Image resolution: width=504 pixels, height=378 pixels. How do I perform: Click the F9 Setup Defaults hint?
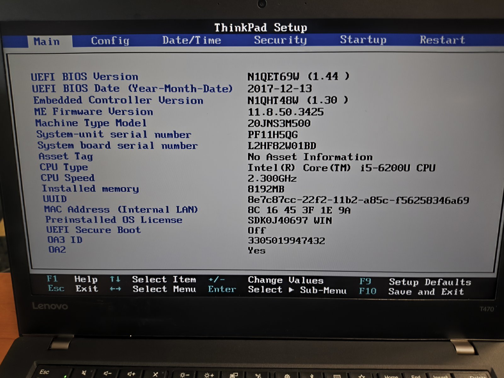pos(415,281)
